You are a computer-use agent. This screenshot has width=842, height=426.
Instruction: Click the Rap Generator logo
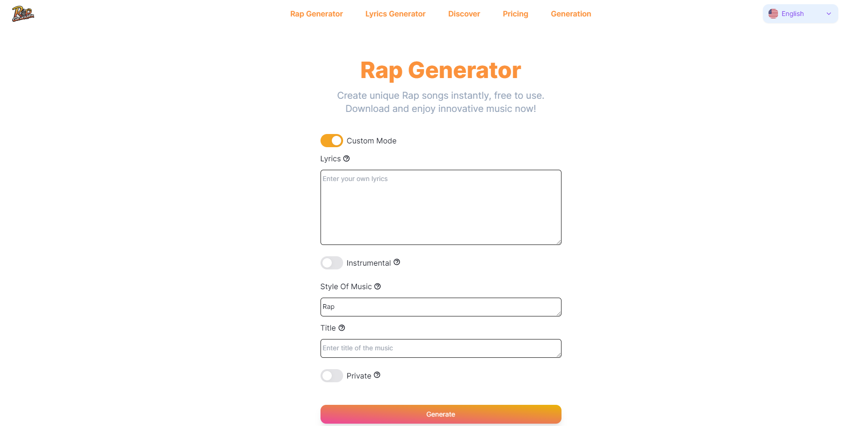tap(22, 13)
